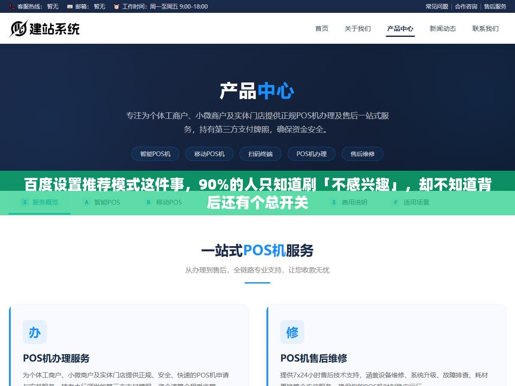The image size is (515, 386).
Task: Click the 工作时间：周一至周五 9:00-18:00 text
Action: 165,6
